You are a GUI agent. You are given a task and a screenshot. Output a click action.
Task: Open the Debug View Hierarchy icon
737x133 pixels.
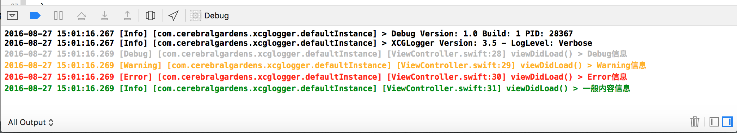151,15
